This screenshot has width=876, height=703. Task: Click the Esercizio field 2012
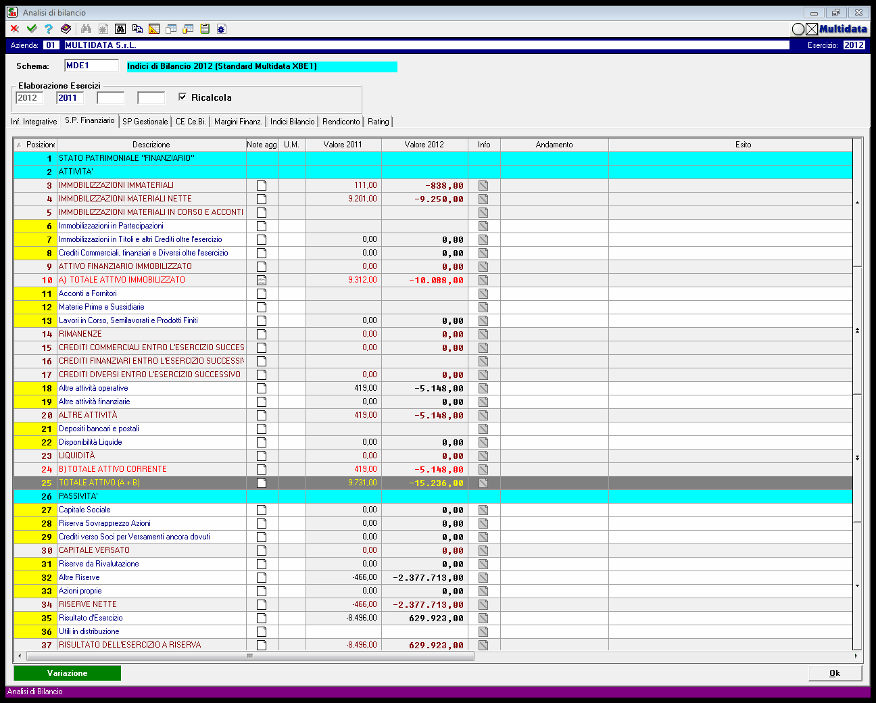(854, 45)
